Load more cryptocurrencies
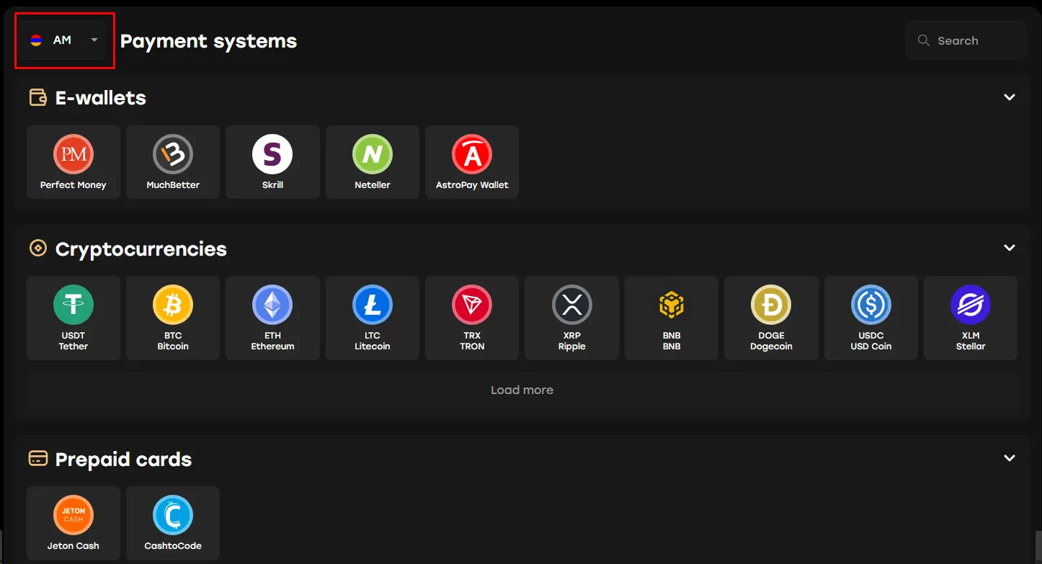Viewport: 1042px width, 564px height. pyautogui.click(x=522, y=390)
